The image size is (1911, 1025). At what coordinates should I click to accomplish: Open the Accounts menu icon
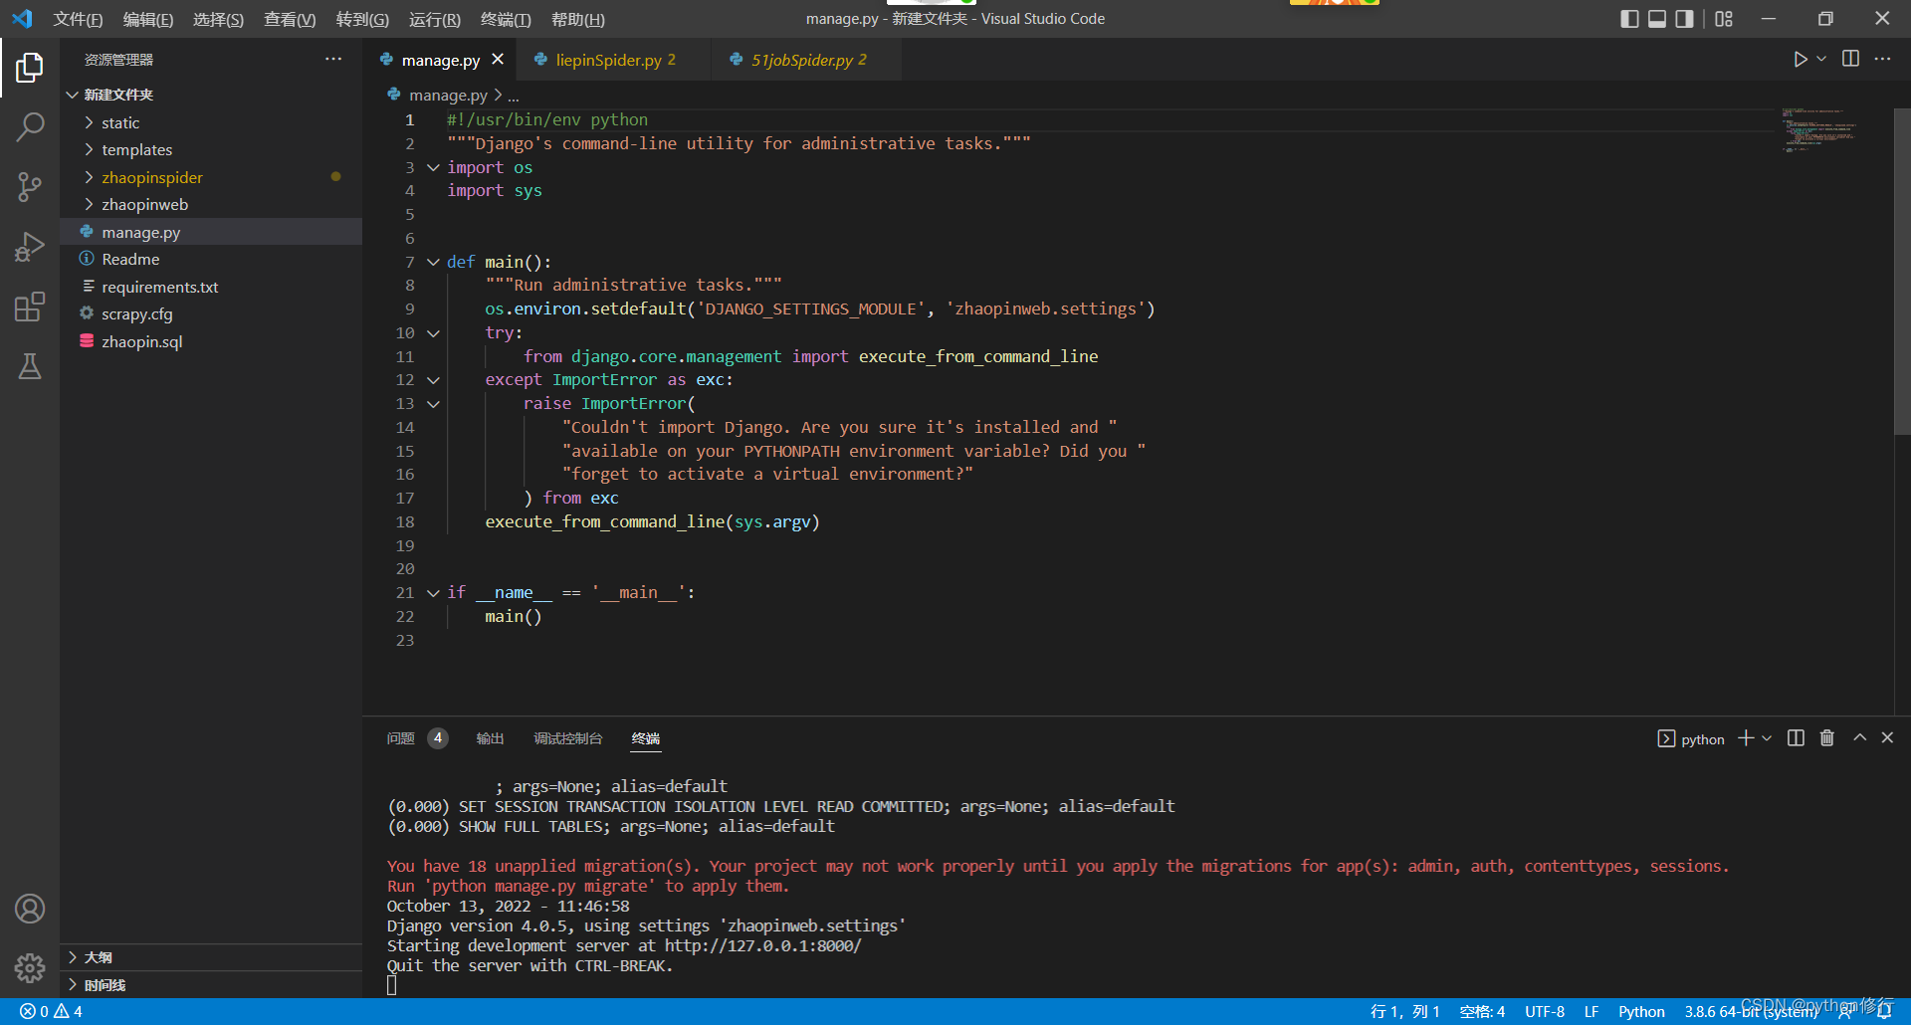[x=30, y=909]
